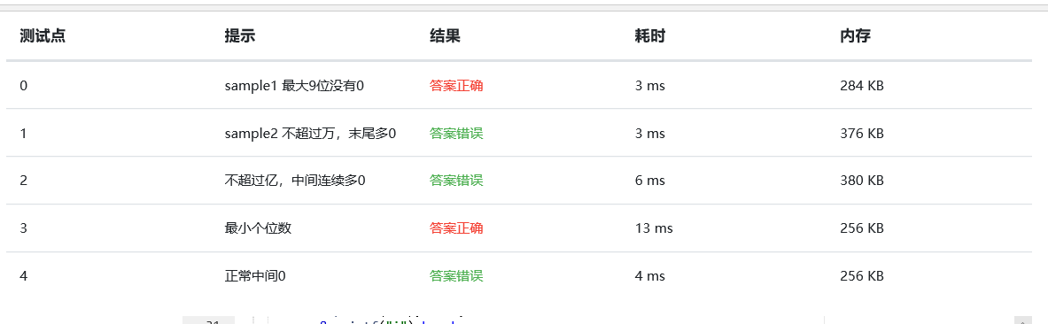Select test point number 4

[24, 276]
